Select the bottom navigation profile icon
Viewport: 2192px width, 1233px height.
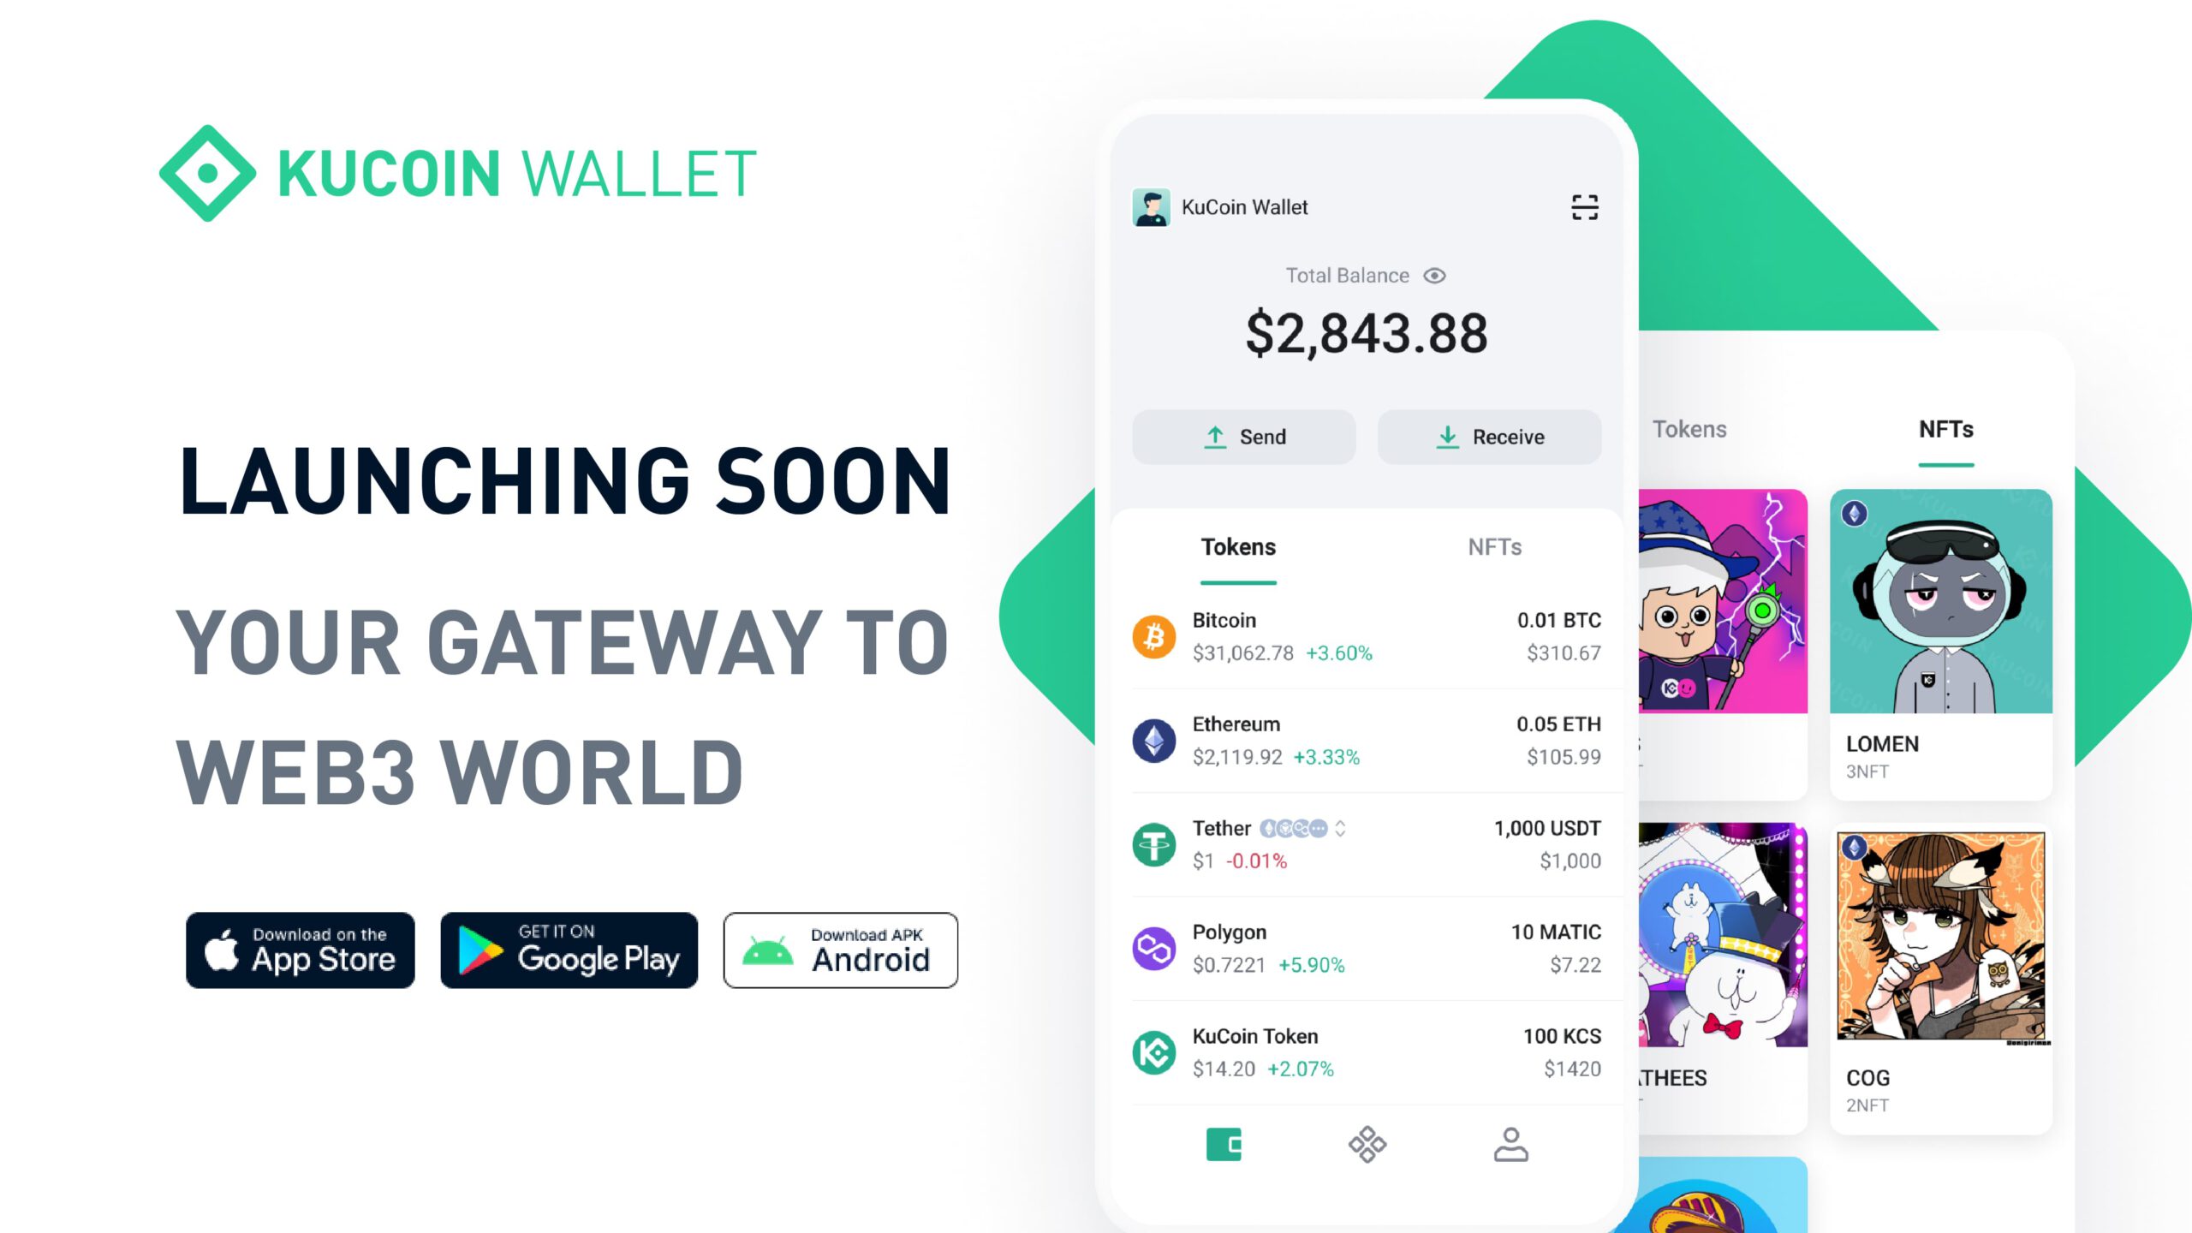pyautogui.click(x=1510, y=1146)
